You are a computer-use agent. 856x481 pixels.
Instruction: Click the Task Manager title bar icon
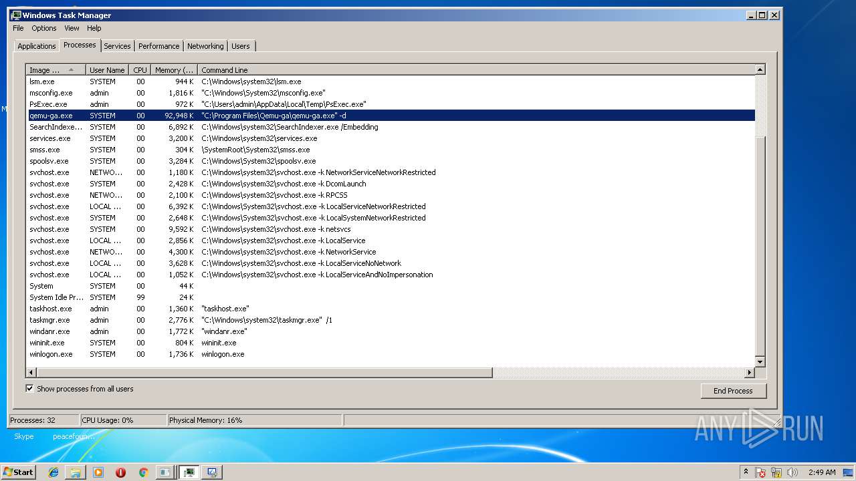pos(16,15)
